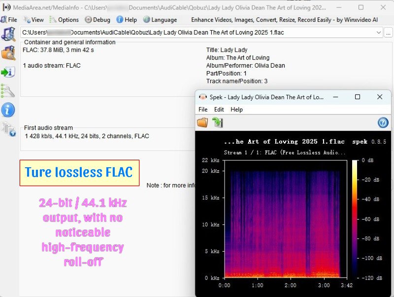Close the Spek window
Screen dimensions: 394x297
click(x=380, y=97)
